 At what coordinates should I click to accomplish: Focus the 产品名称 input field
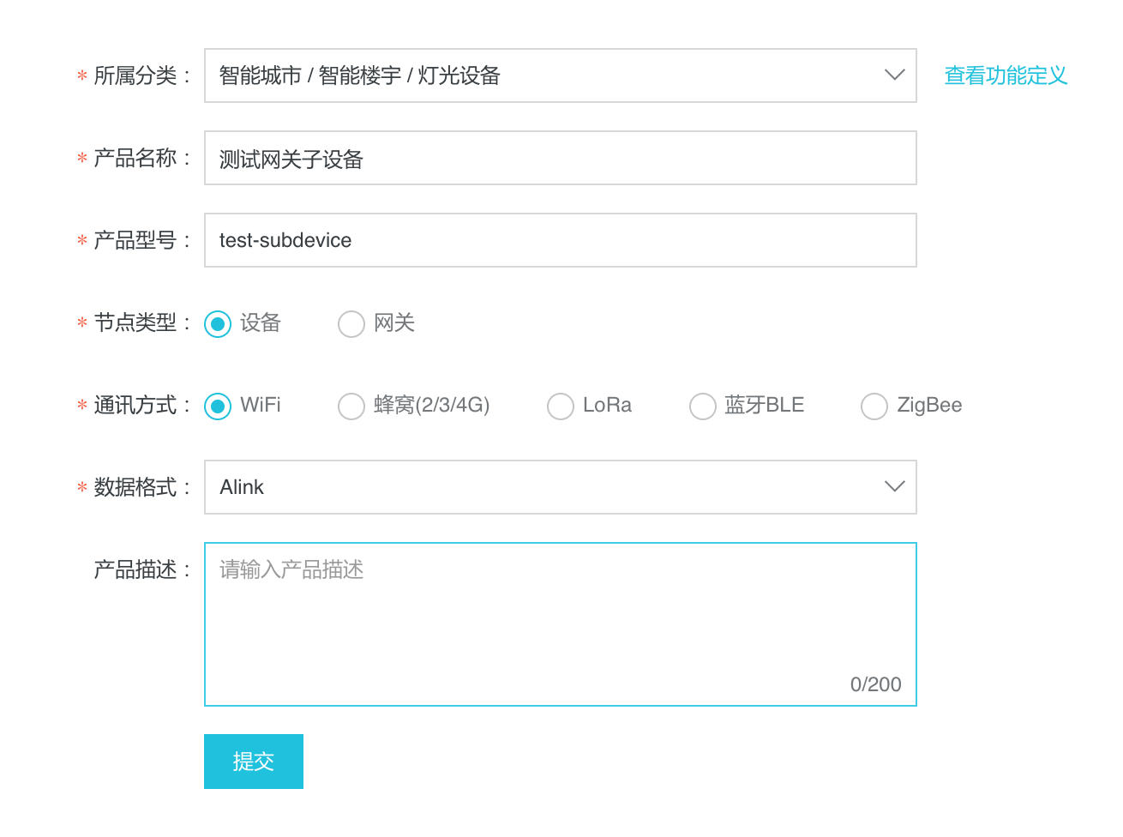pyautogui.click(x=560, y=158)
